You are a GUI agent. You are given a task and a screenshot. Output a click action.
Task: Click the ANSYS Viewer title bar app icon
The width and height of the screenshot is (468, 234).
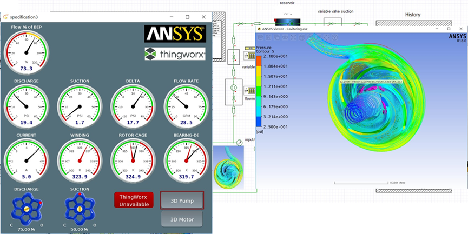coord(259,29)
